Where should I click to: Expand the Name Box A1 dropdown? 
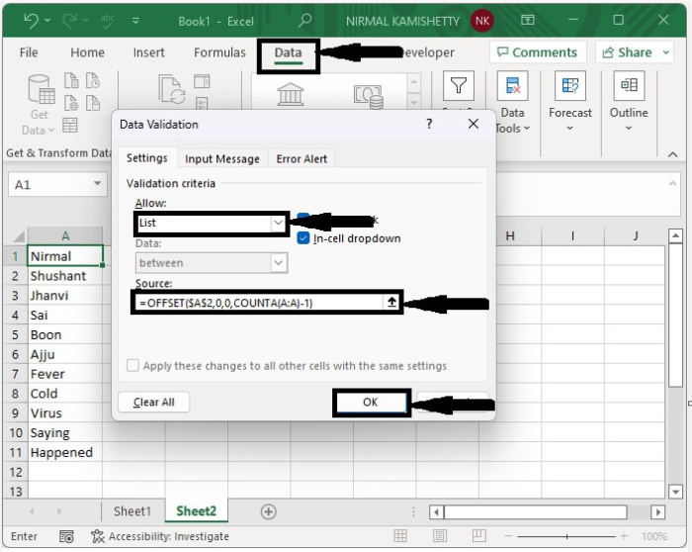[98, 184]
